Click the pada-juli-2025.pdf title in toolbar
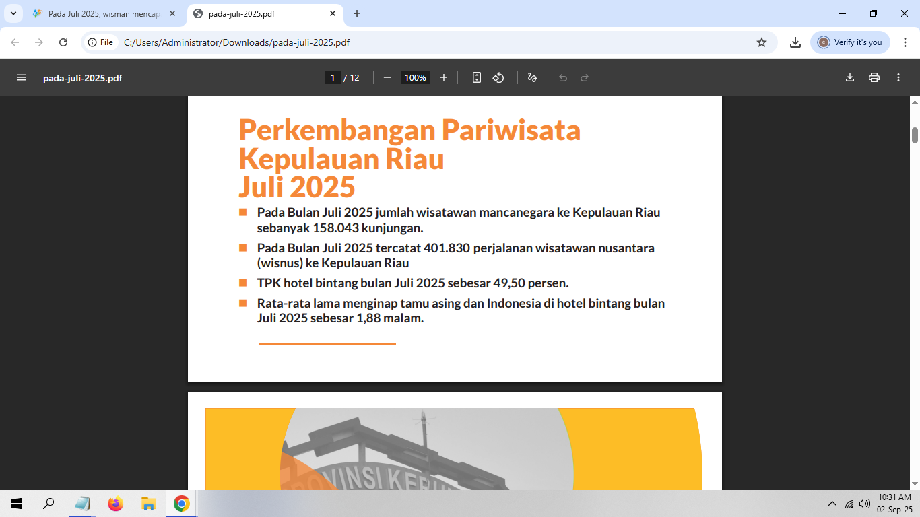Image resolution: width=920 pixels, height=517 pixels. (x=82, y=78)
